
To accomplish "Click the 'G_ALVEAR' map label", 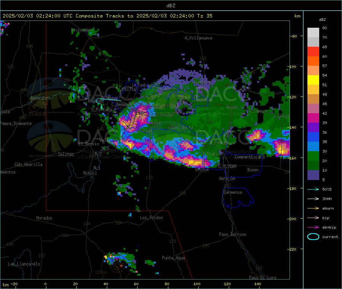I will pos(227,166).
